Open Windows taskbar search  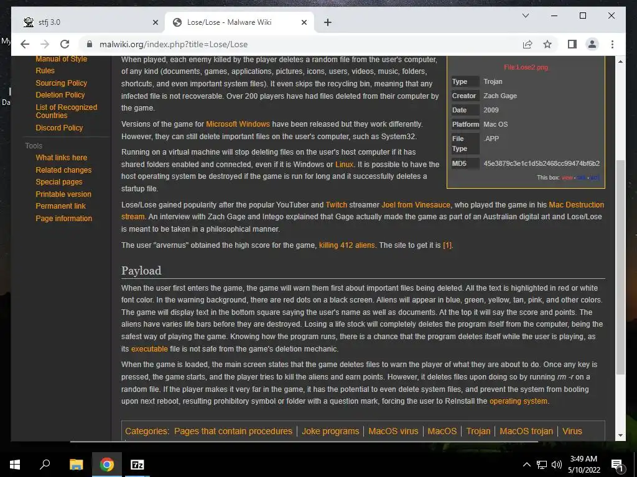[x=45, y=465]
